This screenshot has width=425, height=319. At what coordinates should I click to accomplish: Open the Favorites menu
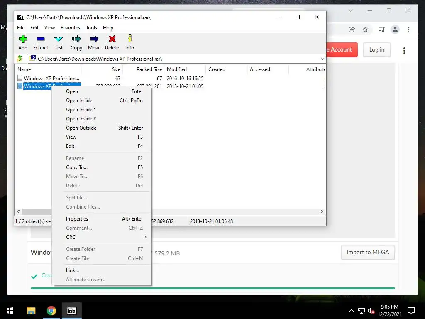pyautogui.click(x=70, y=28)
